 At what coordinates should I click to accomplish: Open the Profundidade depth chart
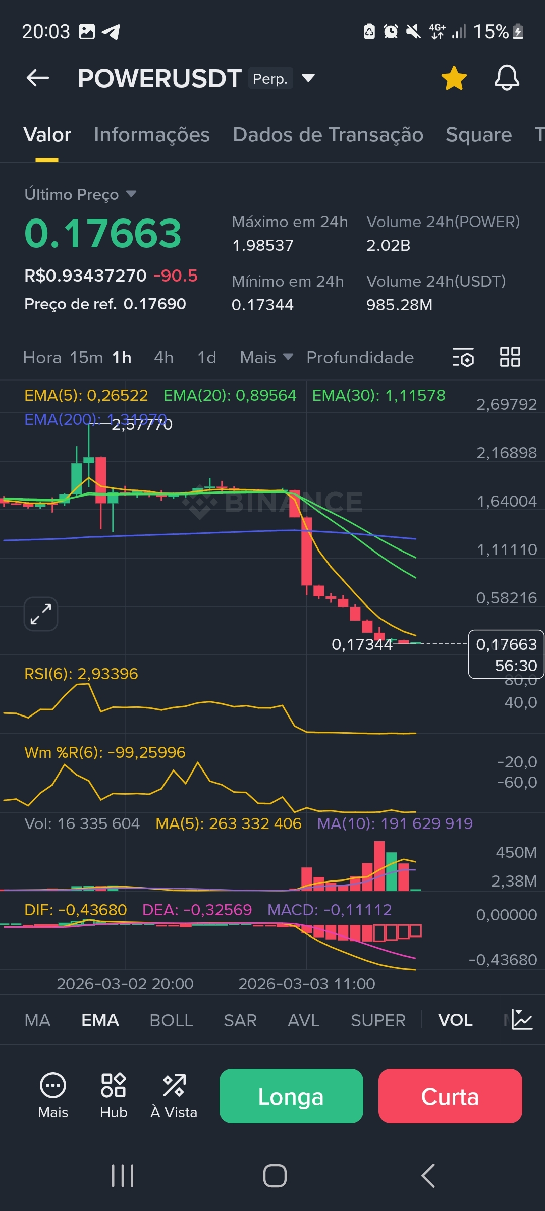(x=360, y=357)
